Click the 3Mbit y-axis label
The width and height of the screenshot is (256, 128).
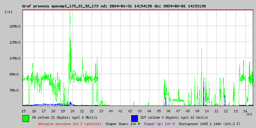[15, 90]
